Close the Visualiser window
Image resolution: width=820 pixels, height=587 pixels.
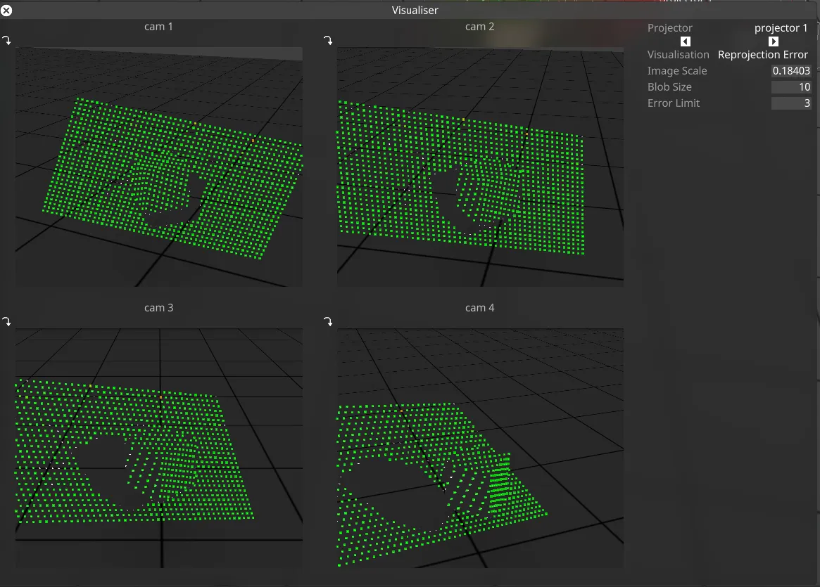pyautogui.click(x=6, y=10)
